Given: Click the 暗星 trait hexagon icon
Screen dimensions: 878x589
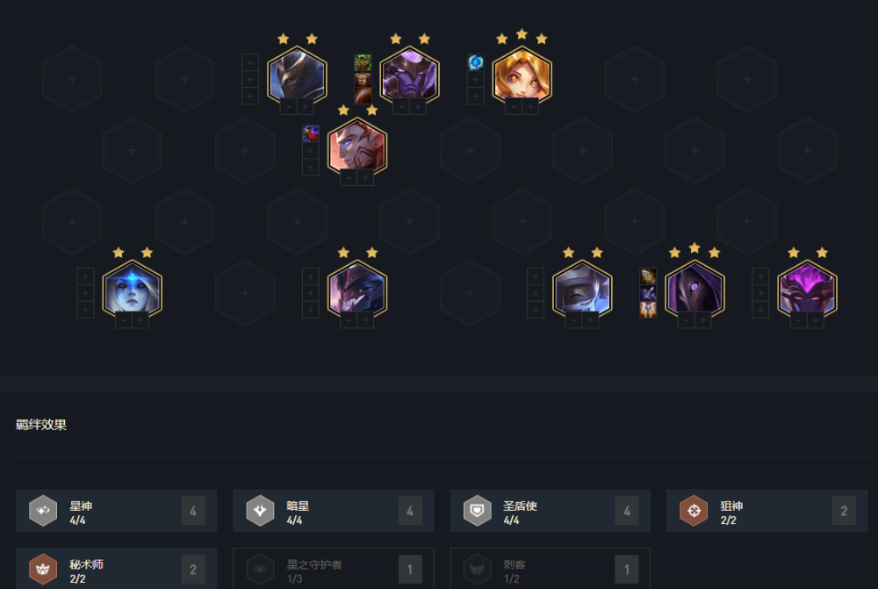Looking at the screenshot, I should click(261, 511).
